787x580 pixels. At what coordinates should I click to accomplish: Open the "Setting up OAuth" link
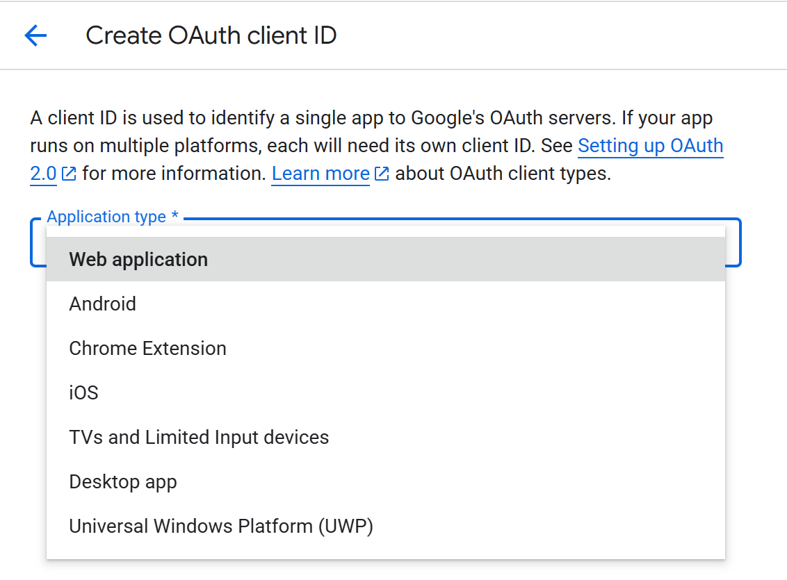point(650,146)
